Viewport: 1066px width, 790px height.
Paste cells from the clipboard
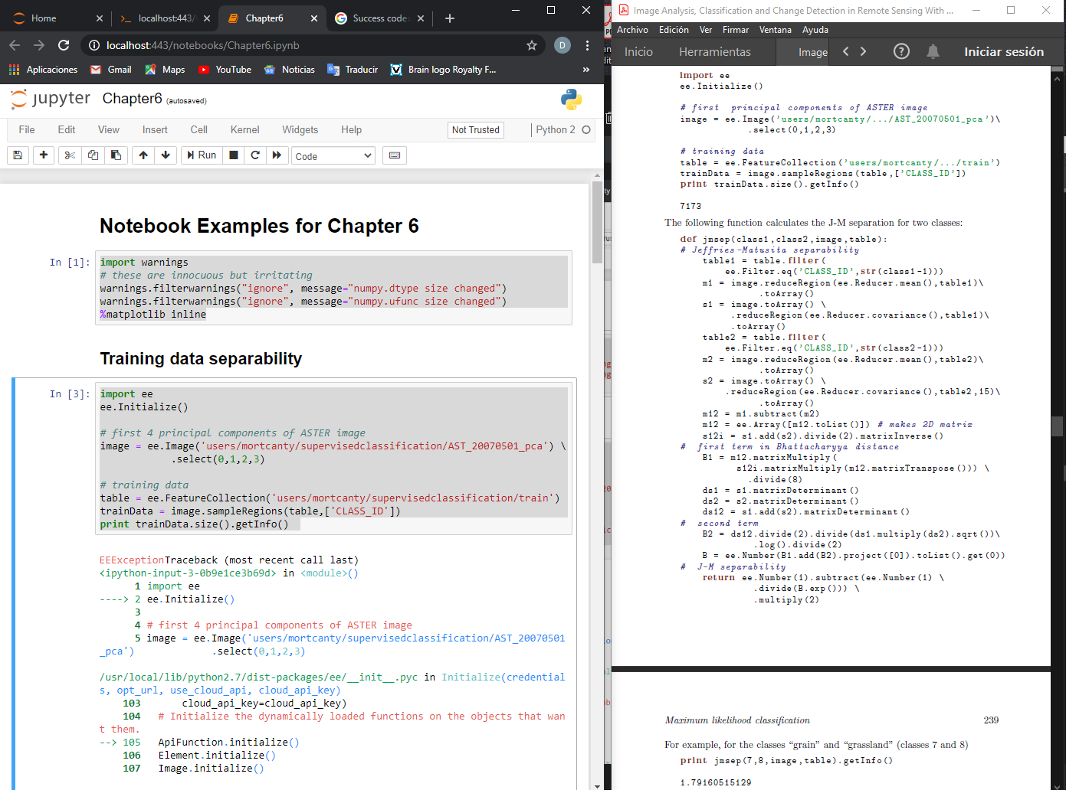pyautogui.click(x=116, y=155)
